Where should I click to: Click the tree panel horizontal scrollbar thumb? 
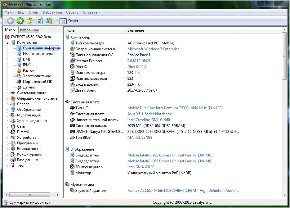click(x=29, y=195)
